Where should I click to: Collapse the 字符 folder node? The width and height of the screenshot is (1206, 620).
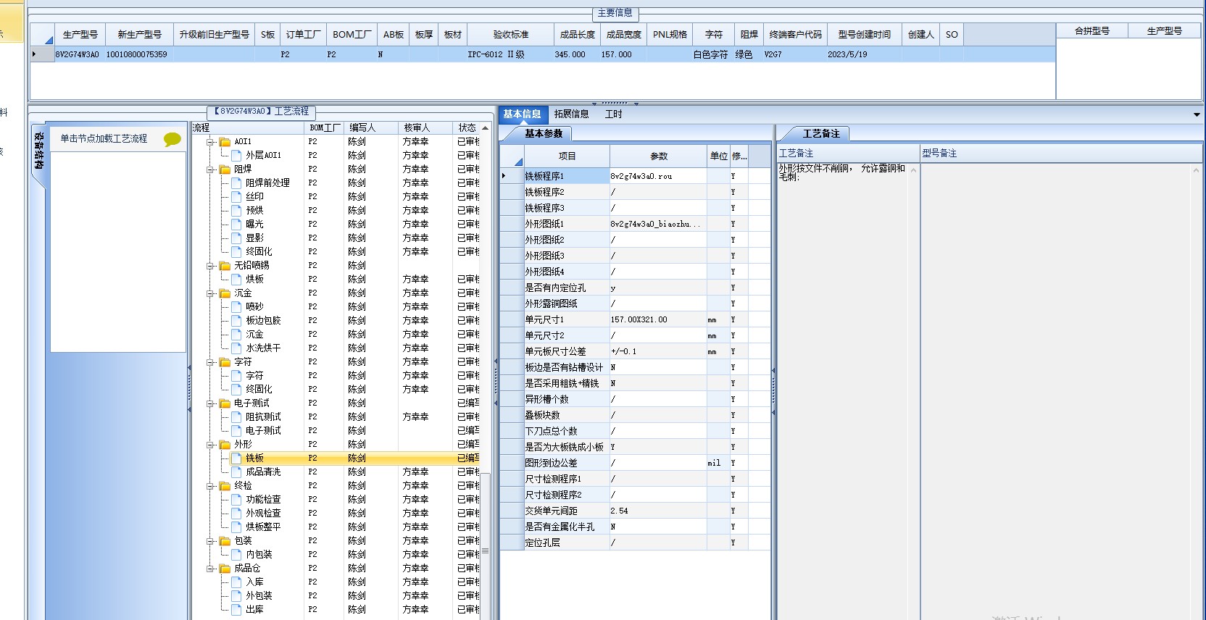click(x=210, y=362)
